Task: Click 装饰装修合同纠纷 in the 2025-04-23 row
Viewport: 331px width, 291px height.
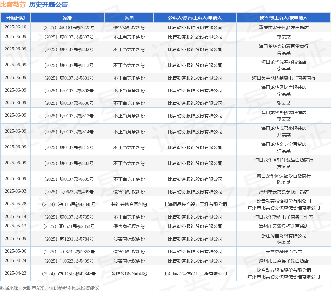Action: click(129, 274)
